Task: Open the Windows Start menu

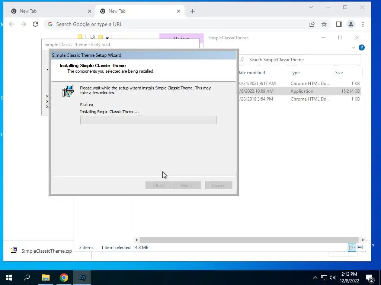Action: pos(9,278)
